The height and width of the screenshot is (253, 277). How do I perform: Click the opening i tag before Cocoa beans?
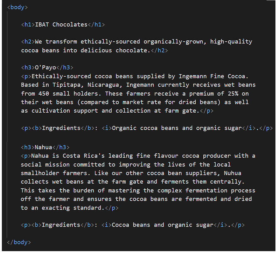[x=107, y=225]
